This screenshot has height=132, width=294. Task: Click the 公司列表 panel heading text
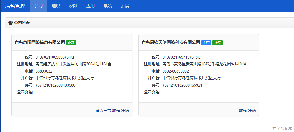coord(22,23)
